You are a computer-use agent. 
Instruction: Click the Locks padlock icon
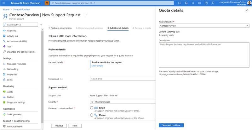pos(4,80)
